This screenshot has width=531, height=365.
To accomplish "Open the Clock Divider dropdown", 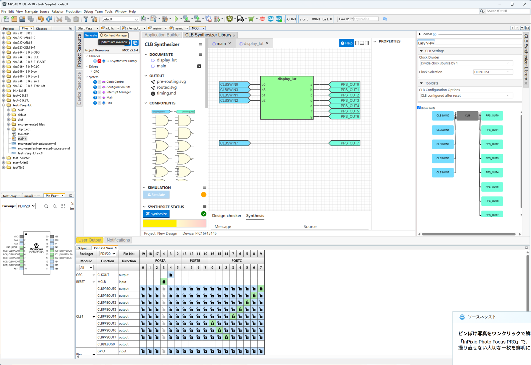I will tap(466, 63).
